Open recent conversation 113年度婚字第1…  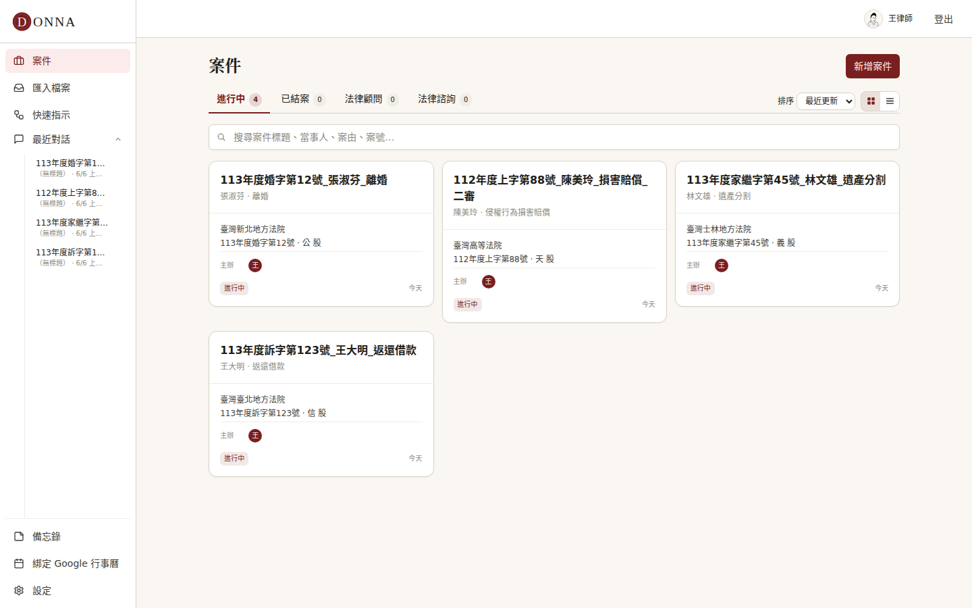(x=78, y=168)
